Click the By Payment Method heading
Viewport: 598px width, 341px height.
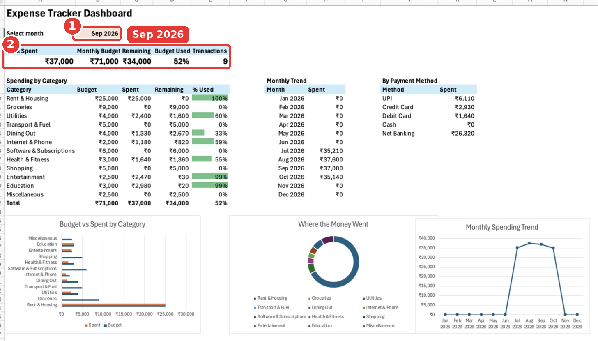click(x=410, y=81)
